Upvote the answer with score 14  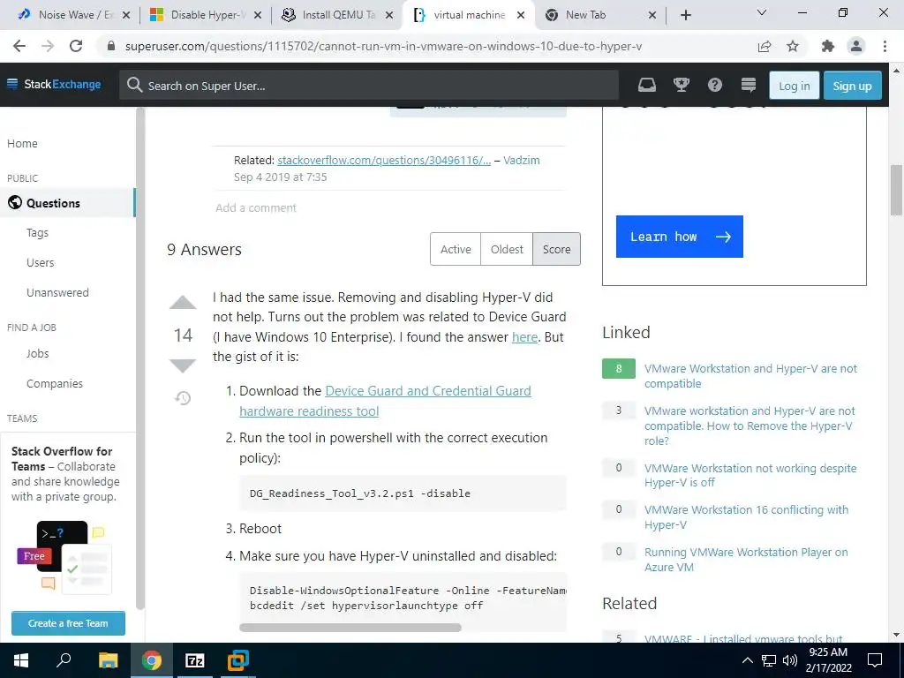coord(183,303)
